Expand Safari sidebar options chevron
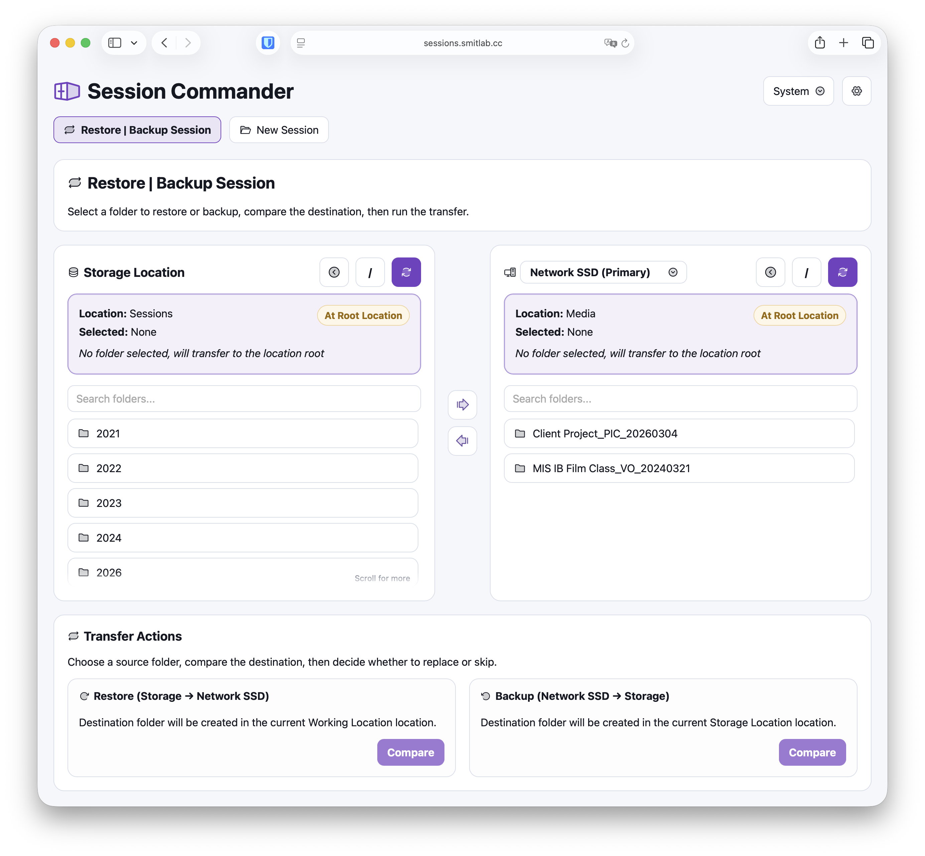925x856 pixels. pyautogui.click(x=134, y=43)
